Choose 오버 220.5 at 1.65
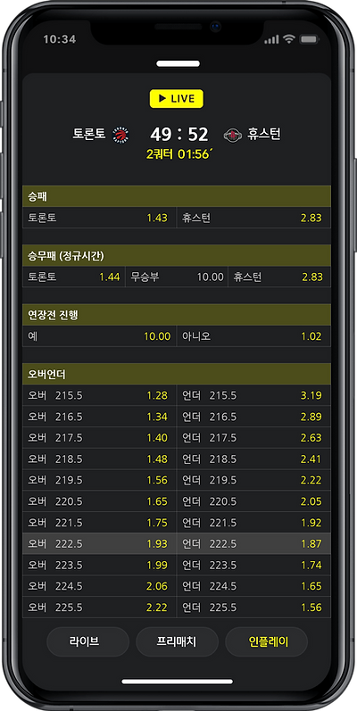The height and width of the screenshot is (711, 357). coord(99,501)
